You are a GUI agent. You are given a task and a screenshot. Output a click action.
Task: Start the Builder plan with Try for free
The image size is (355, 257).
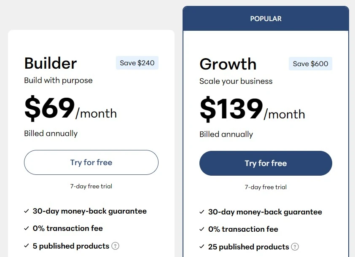pos(91,162)
